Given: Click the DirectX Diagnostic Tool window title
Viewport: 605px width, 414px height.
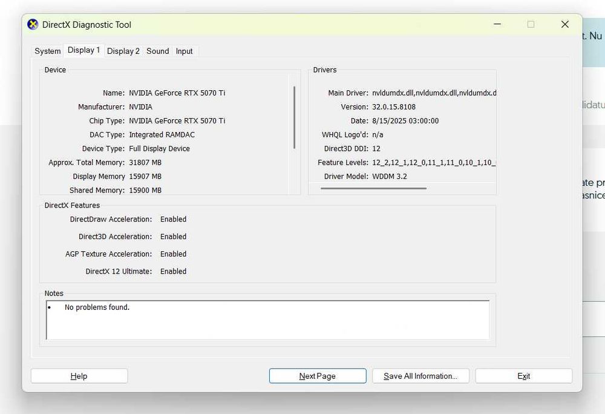Looking at the screenshot, I should pos(87,25).
